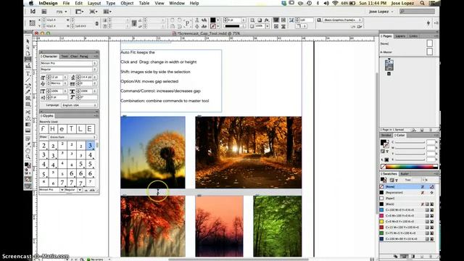Select the Free Transform tool
Viewport: 464px width, 261px height.
pyautogui.click(x=28, y=118)
